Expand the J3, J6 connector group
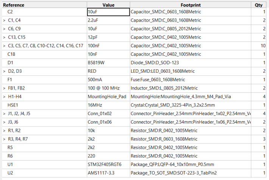The width and height of the screenshot is (269, 180). click(x=4, y=122)
